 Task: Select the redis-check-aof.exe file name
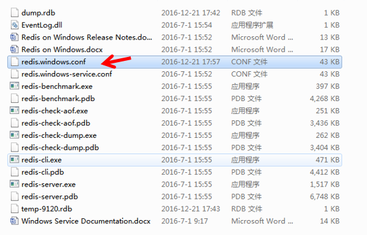[54, 111]
